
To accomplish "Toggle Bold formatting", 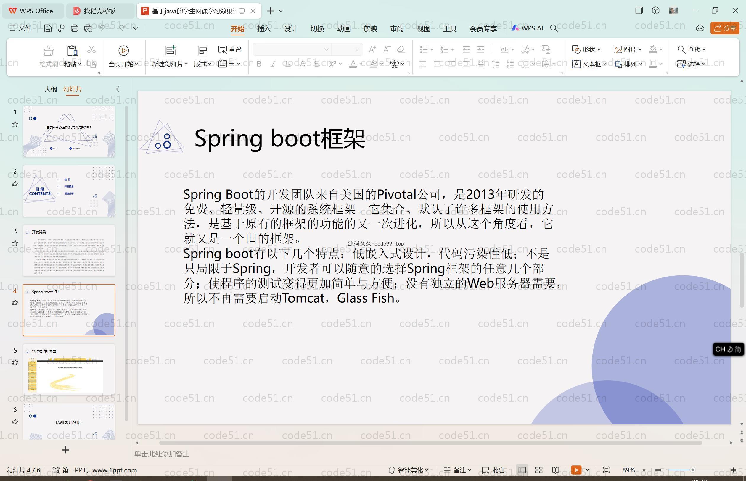I will pos(259,64).
